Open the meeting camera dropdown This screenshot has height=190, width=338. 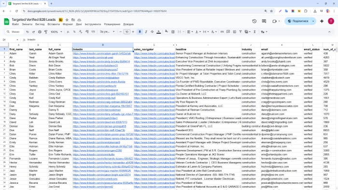[279, 21]
